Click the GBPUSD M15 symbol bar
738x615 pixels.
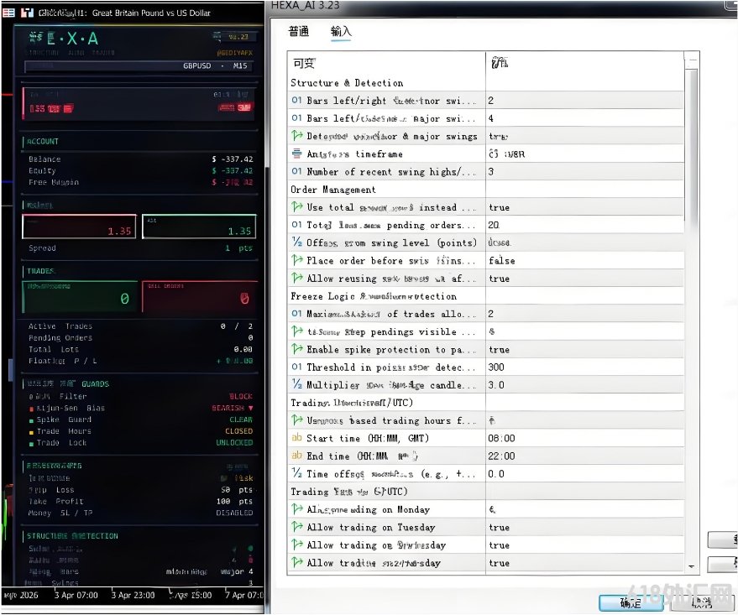click(138, 65)
